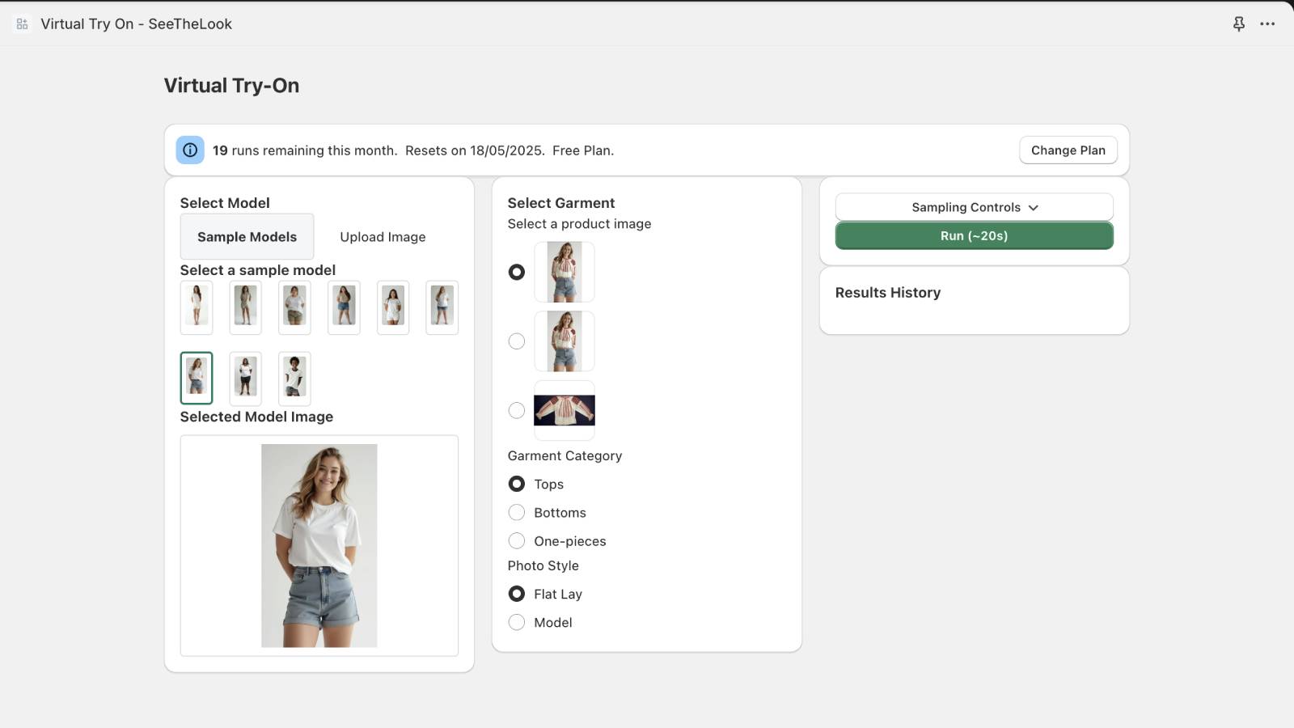Pick the slim sample model in all-white outfit

(197, 307)
